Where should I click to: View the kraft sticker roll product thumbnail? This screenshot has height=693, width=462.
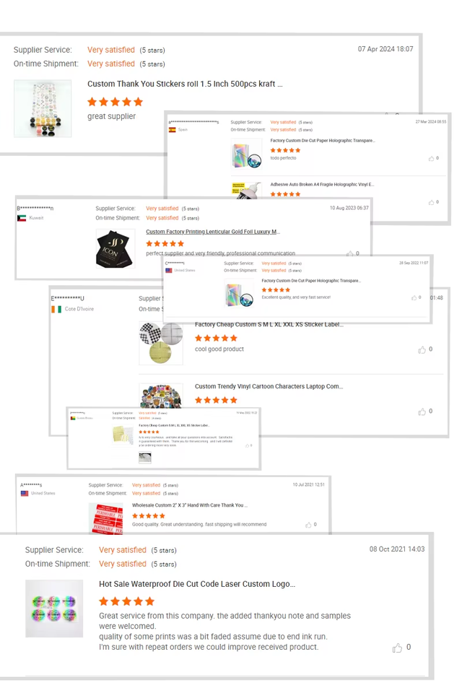point(43,108)
